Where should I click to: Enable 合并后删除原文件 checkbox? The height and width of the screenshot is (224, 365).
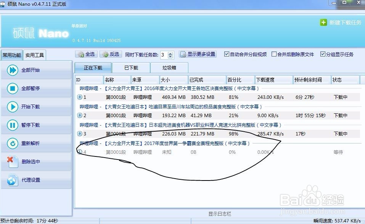[x=274, y=54]
